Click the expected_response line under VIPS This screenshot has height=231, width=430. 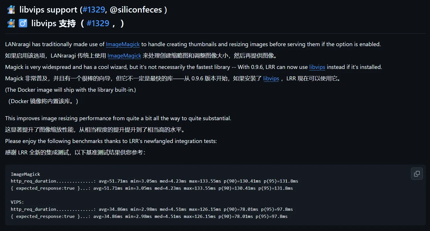point(149,216)
